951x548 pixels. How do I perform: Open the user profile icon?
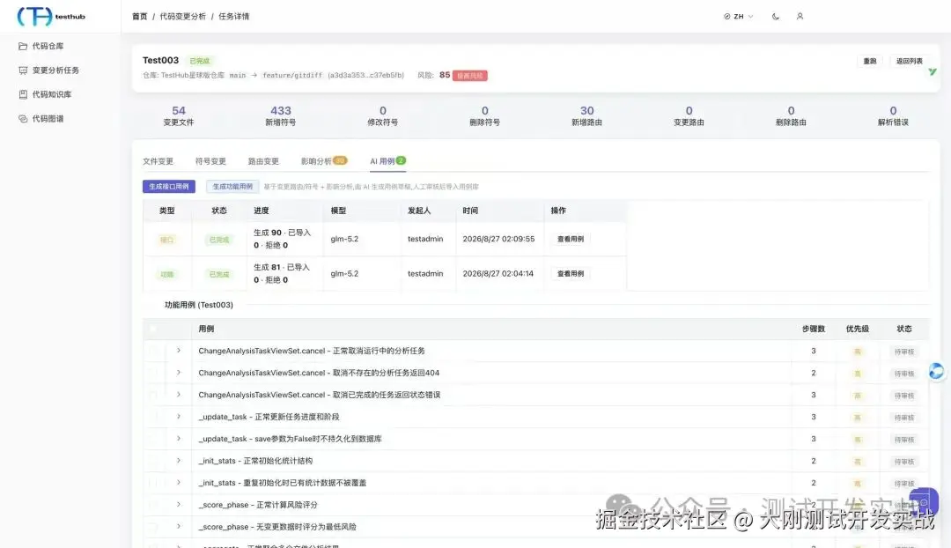point(800,17)
